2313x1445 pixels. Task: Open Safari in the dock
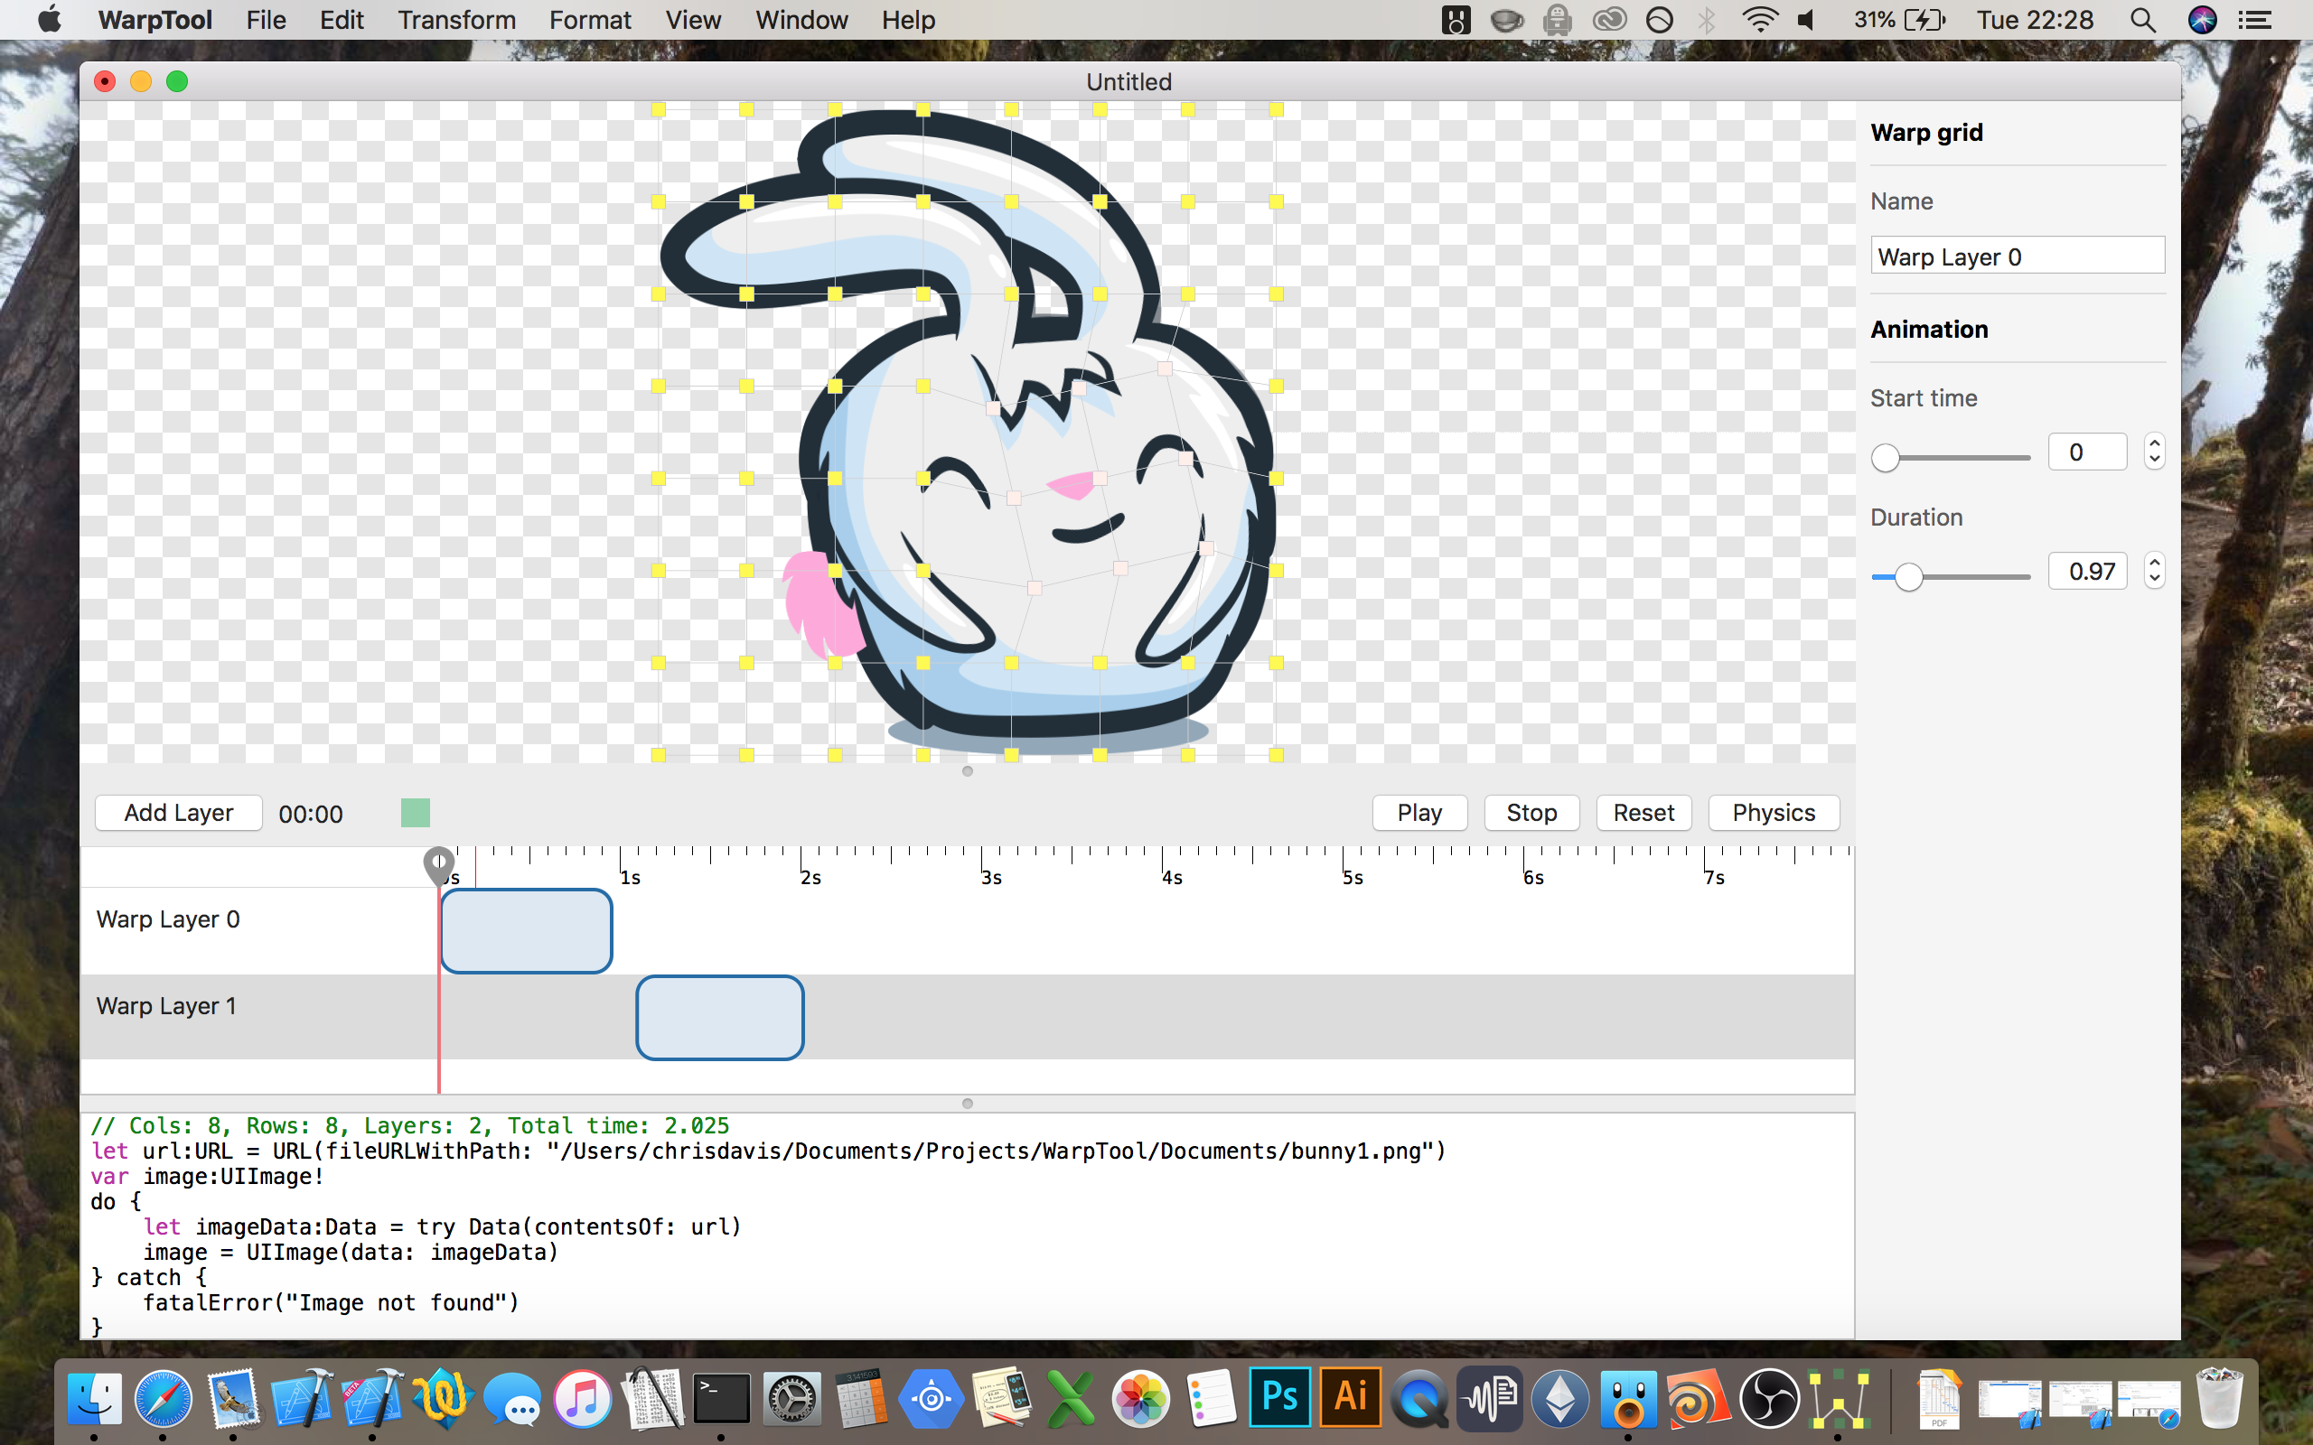pyautogui.click(x=164, y=1399)
